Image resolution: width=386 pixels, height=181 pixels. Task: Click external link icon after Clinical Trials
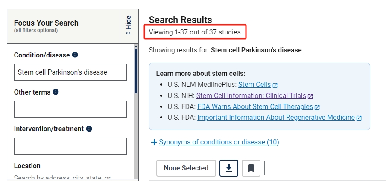310,96
